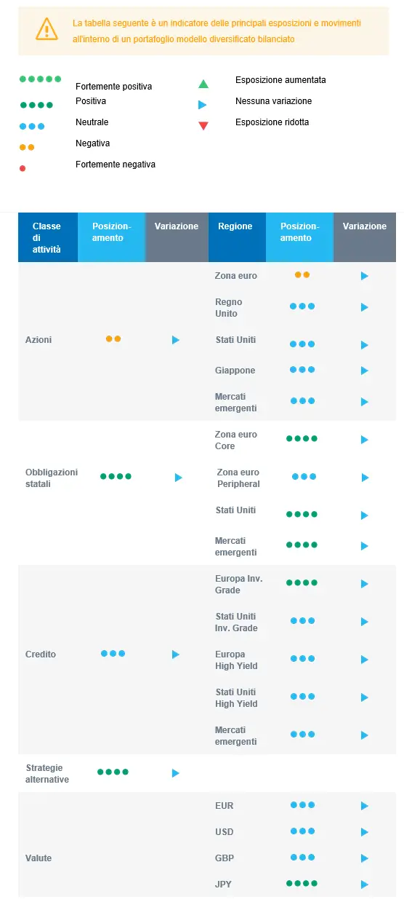Click the Fortemente positiva five green dots
The width and height of the screenshot is (404, 910).
(x=41, y=79)
